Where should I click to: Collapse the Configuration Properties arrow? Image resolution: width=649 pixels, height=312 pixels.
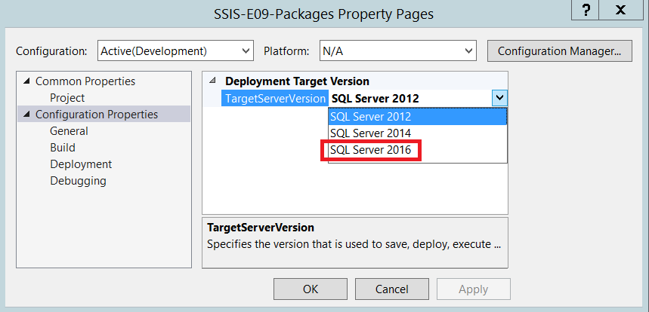point(27,115)
